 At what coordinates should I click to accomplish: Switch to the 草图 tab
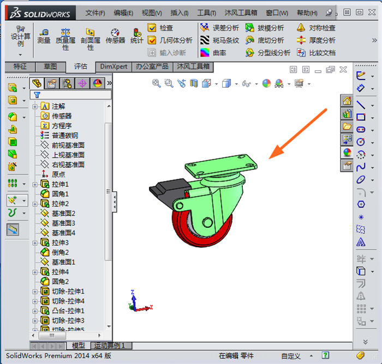(50, 66)
